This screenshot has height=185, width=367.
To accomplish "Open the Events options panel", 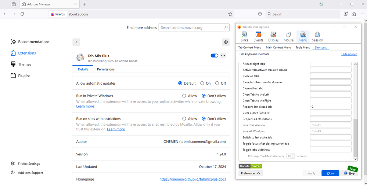I will point(258,37).
